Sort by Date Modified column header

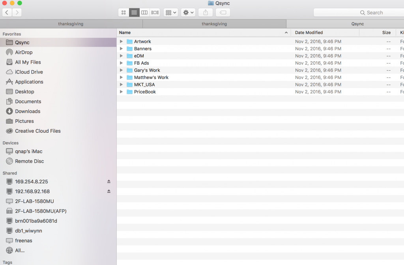309,33
